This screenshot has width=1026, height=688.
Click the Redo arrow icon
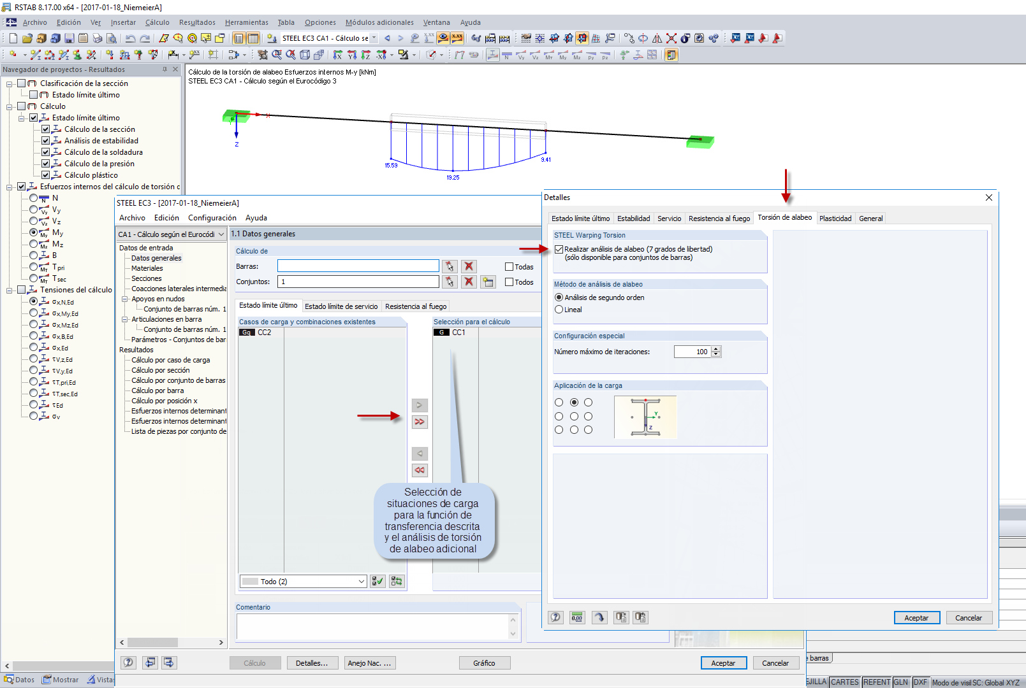[145, 38]
